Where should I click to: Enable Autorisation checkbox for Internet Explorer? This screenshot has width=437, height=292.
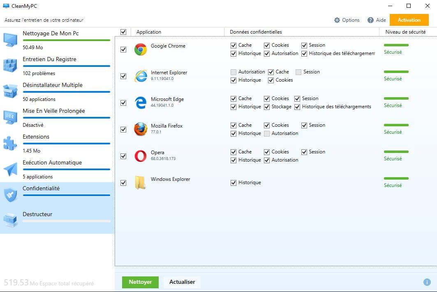click(x=233, y=72)
